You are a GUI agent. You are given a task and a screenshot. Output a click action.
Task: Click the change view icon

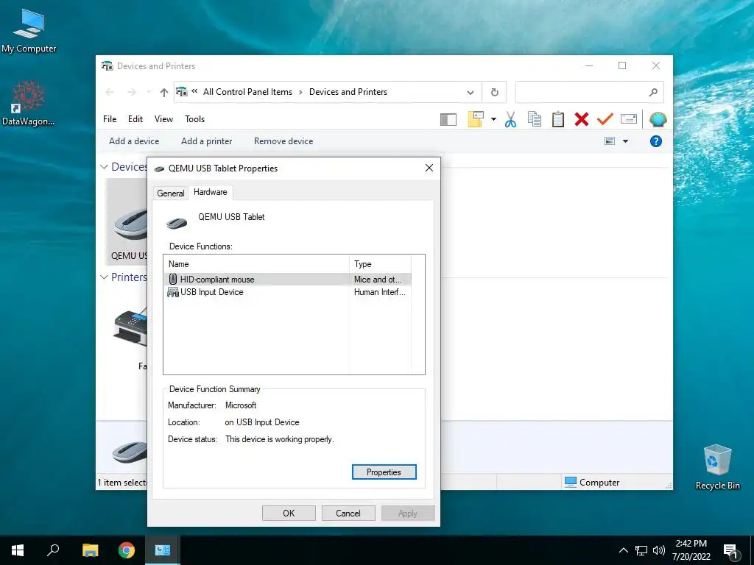pyautogui.click(x=610, y=141)
